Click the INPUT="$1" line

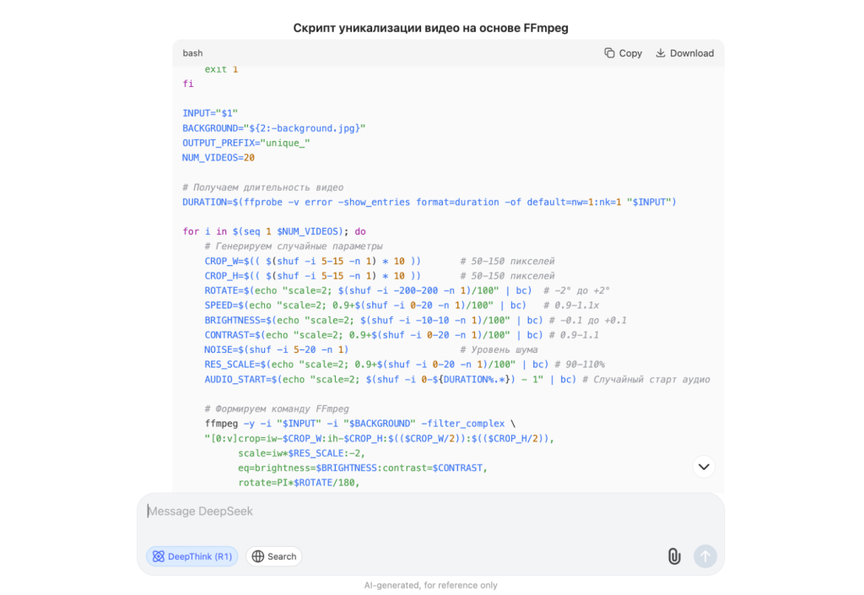tap(210, 113)
